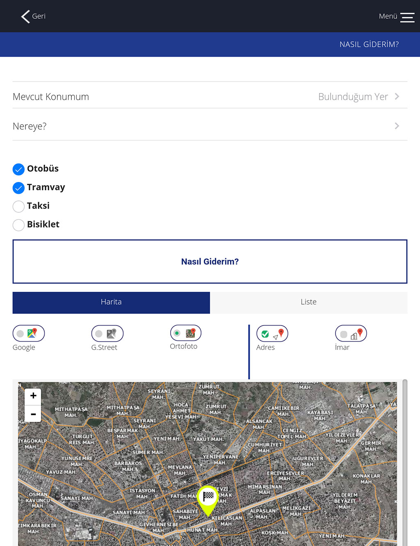Toggle the Adres overlay icon

point(272,333)
